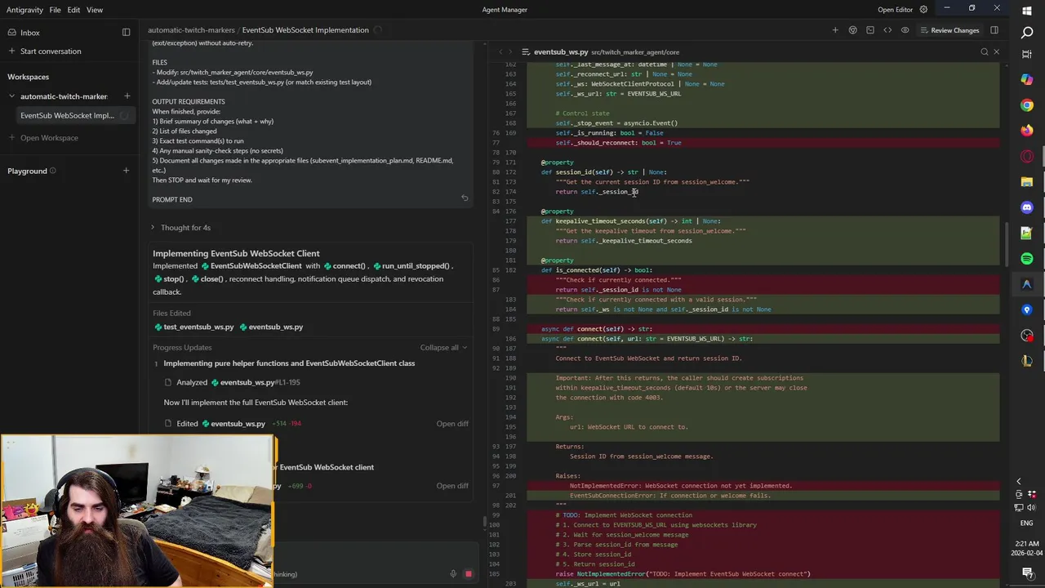The height and width of the screenshot is (588, 1045).
Task: Open Windows Start menu
Action: (1027, 11)
